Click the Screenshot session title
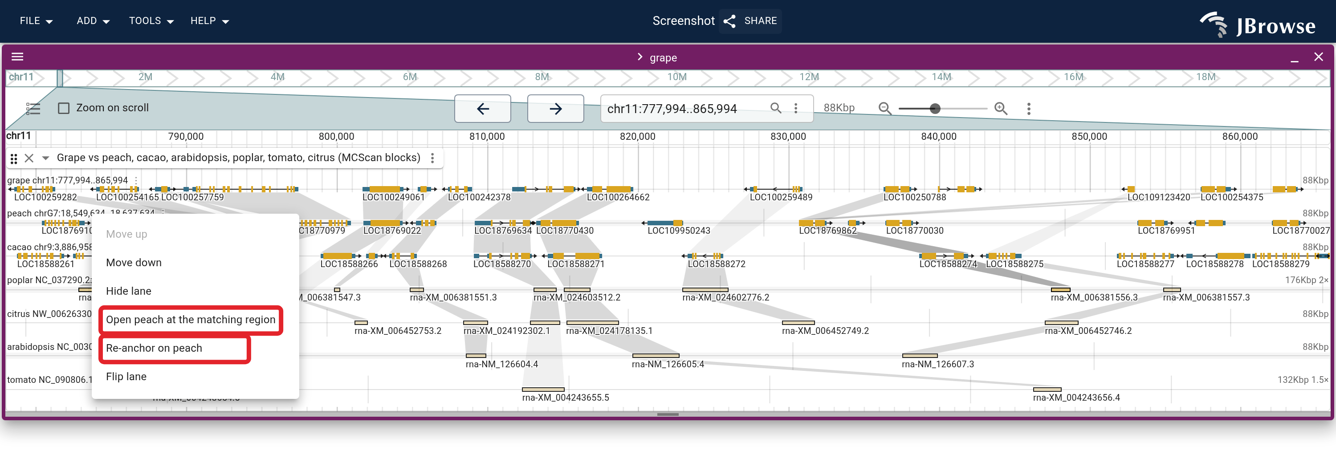The width and height of the screenshot is (1336, 463). 683,21
